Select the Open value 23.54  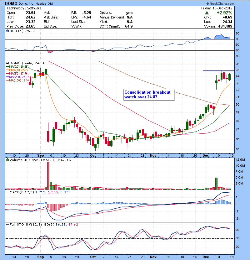[x=31, y=13]
